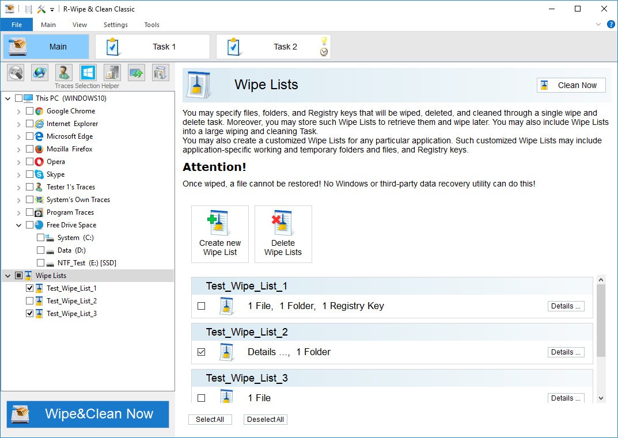This screenshot has height=438, width=618.
Task: Expand the Mozilla Firefox tree node
Action: (x=18, y=149)
